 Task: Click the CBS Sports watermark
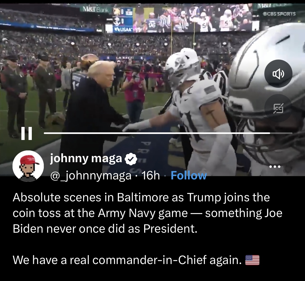[279, 14]
